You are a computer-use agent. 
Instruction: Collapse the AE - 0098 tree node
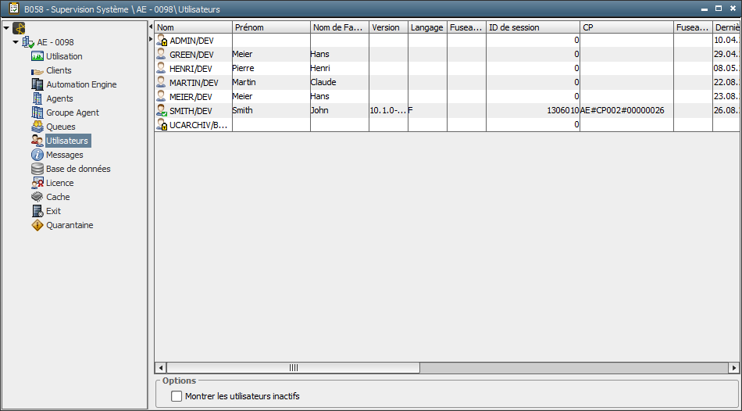coord(16,42)
